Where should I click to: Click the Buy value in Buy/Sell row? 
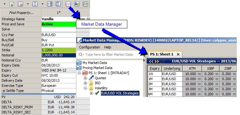59,40
